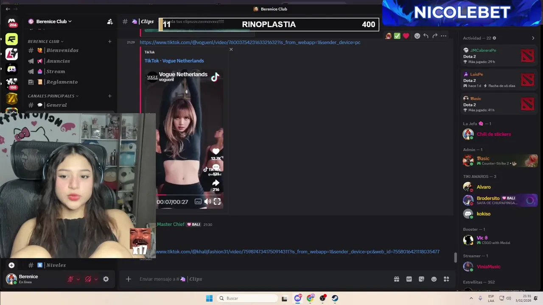Toggle headphone deafen in user panel
This screenshot has height=305, width=543.
pyautogui.click(x=88, y=279)
